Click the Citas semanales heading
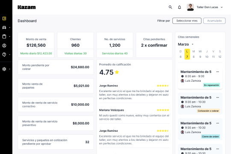This screenshot has height=154, width=231. tap(188, 37)
